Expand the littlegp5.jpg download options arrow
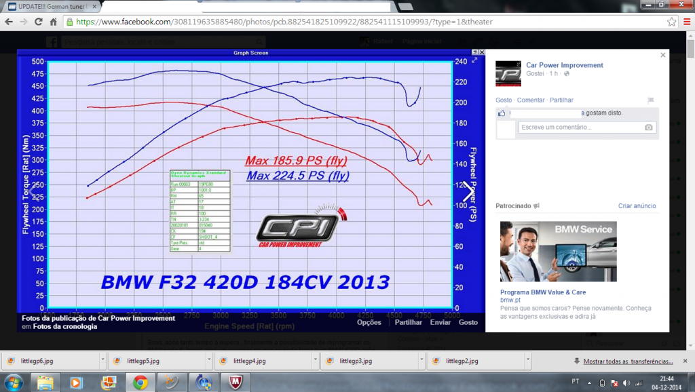 click(x=209, y=359)
